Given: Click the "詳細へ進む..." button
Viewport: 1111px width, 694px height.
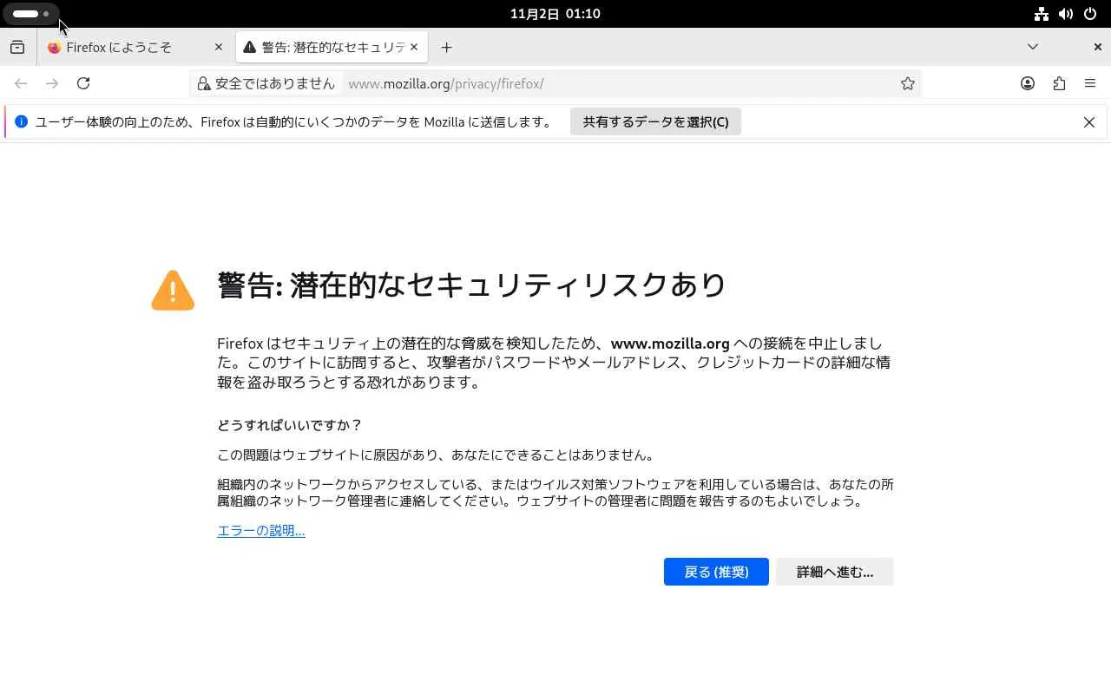Looking at the screenshot, I should (x=835, y=572).
